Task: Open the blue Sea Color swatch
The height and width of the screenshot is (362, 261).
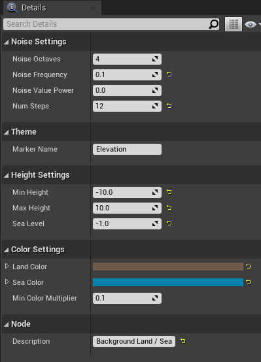Action: [168, 282]
